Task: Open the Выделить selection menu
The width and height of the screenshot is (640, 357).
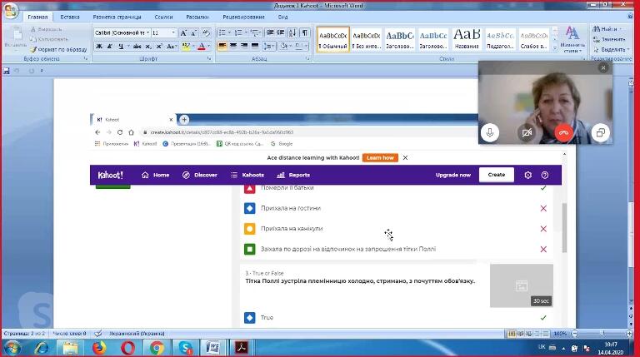Action: pyautogui.click(x=611, y=49)
